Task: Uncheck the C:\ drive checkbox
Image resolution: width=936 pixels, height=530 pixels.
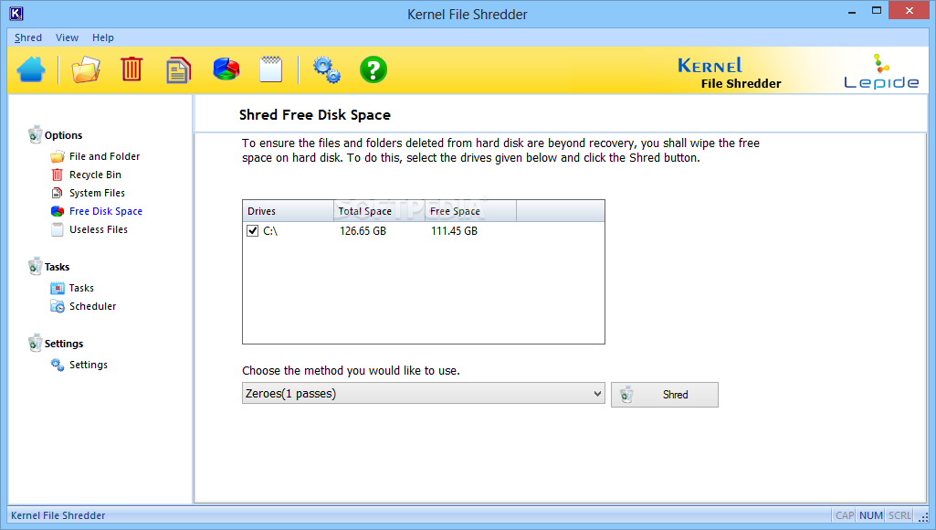Action: 253,230
